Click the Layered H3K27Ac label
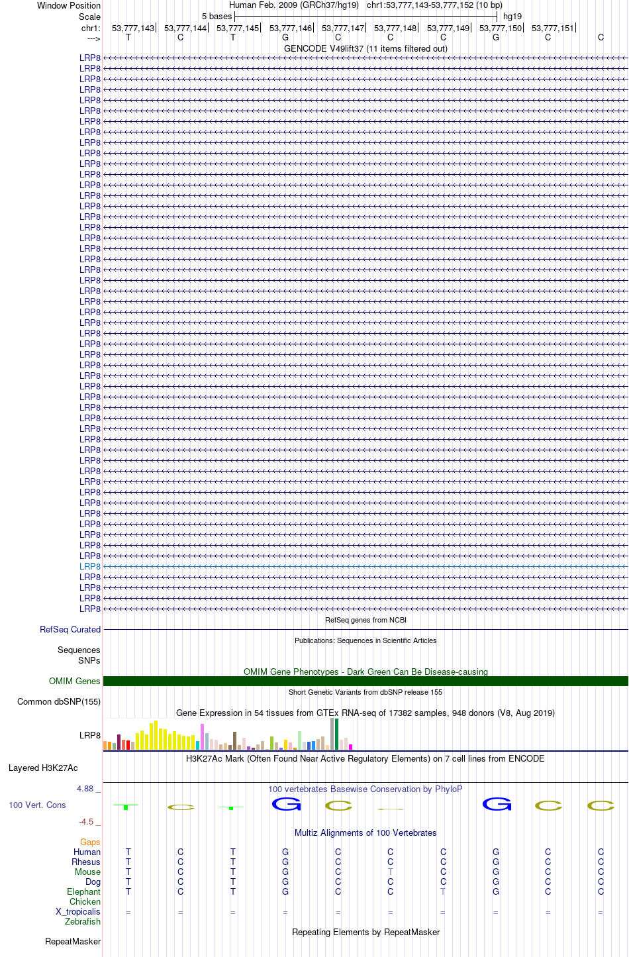The width and height of the screenshot is (629, 957). point(43,768)
